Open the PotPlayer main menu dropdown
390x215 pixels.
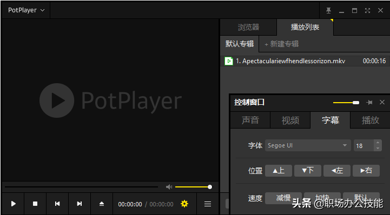click(x=26, y=10)
